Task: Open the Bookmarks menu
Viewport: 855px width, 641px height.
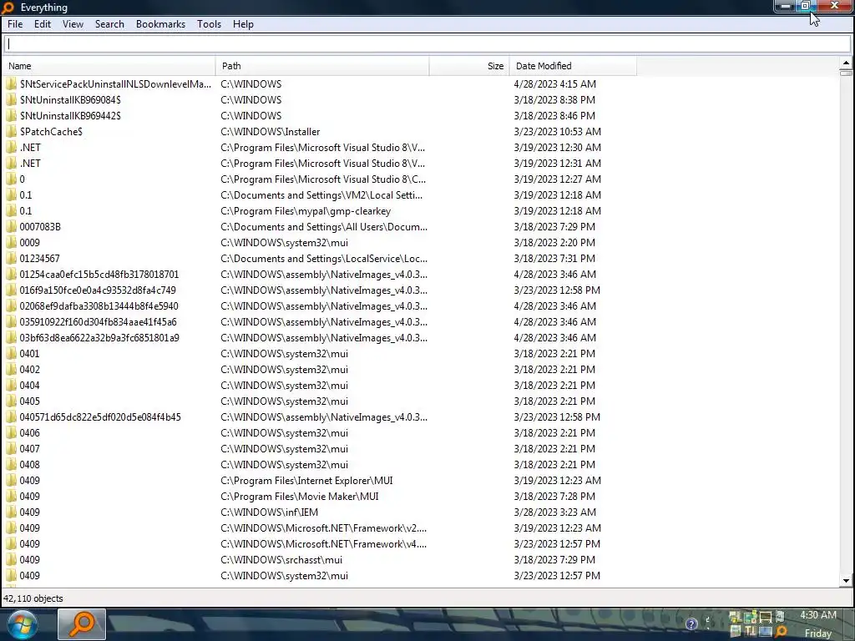Action: [x=160, y=24]
